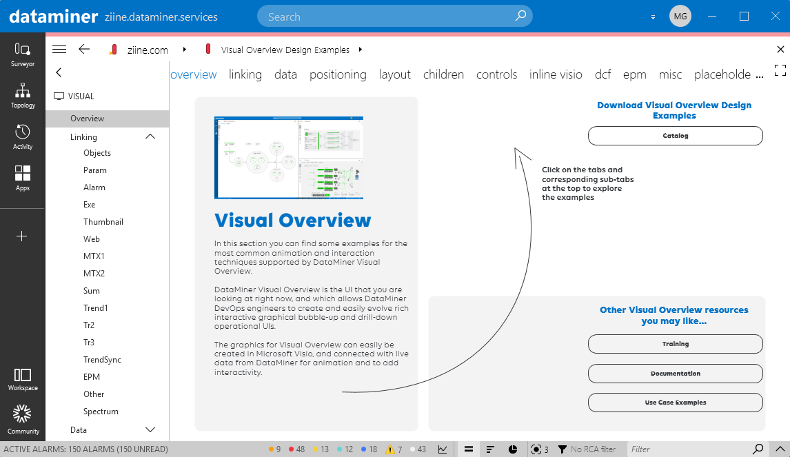Image resolution: width=790 pixels, height=457 pixels.
Task: Open the Documentation resource
Action: [x=675, y=373]
